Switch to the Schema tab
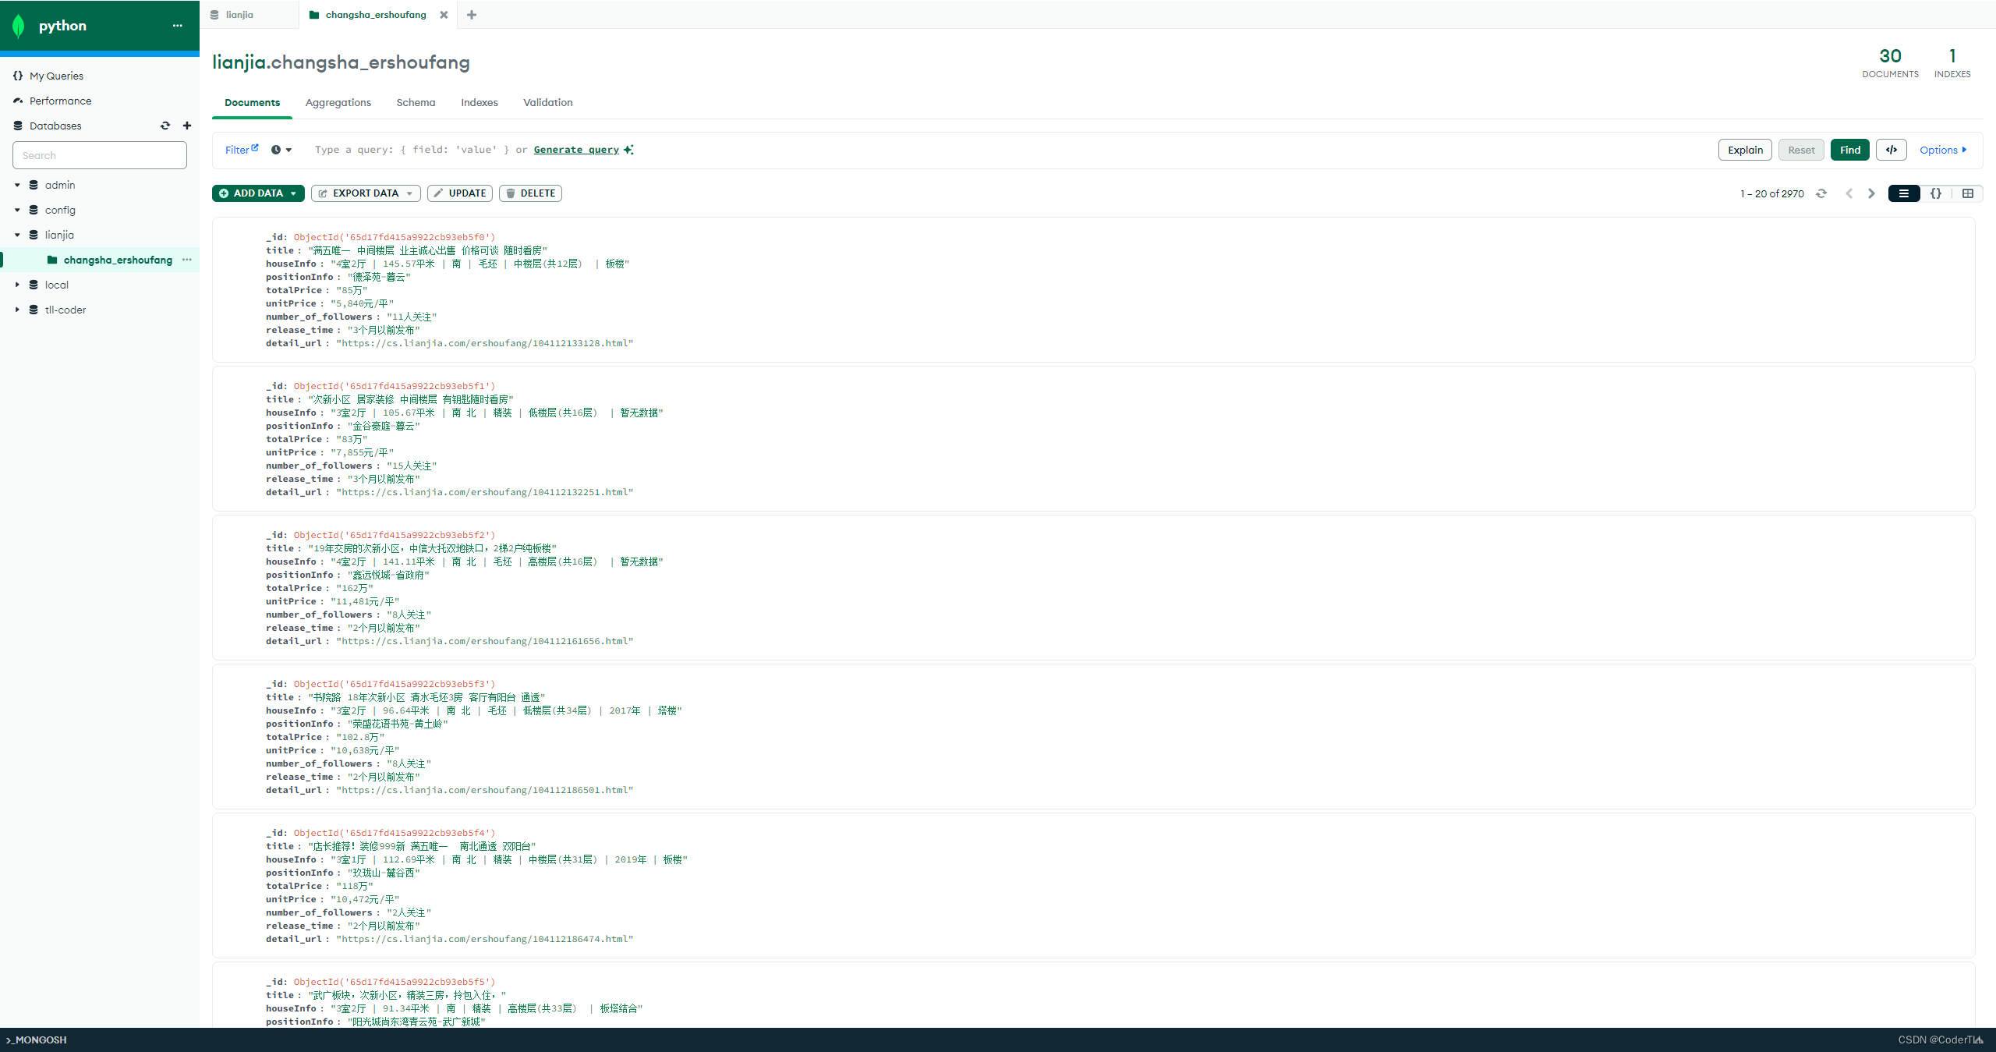This screenshot has height=1052, width=1996. 416,102
